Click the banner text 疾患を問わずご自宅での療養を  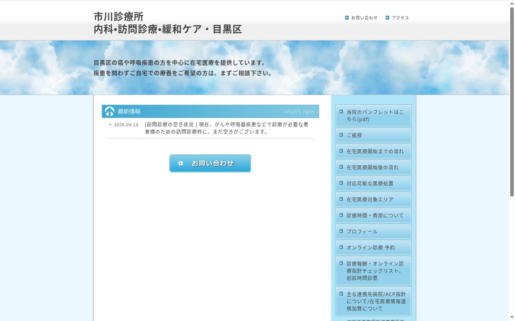click(183, 73)
